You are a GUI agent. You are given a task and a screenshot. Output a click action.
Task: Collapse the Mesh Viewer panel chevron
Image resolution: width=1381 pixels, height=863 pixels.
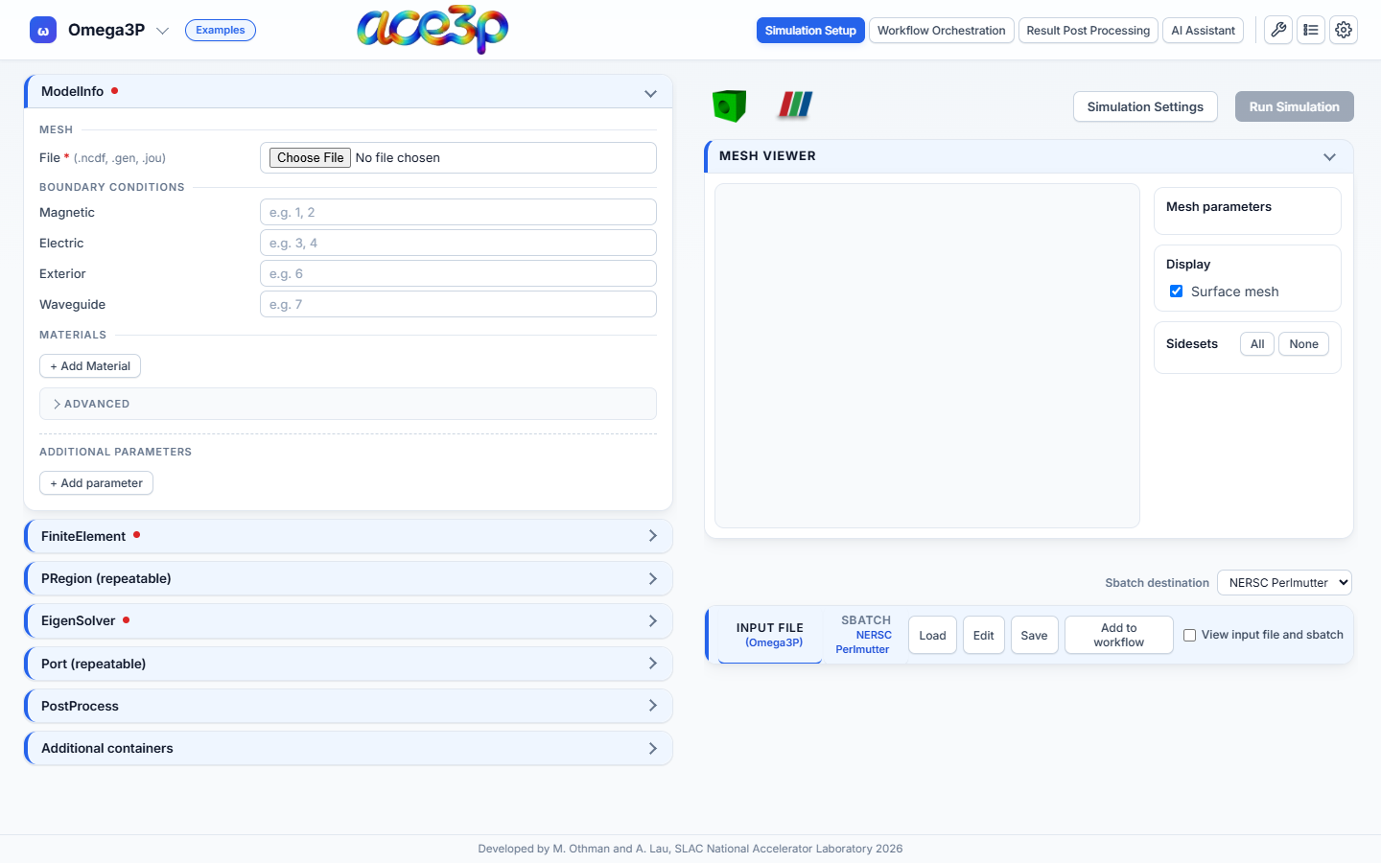coord(1329,156)
